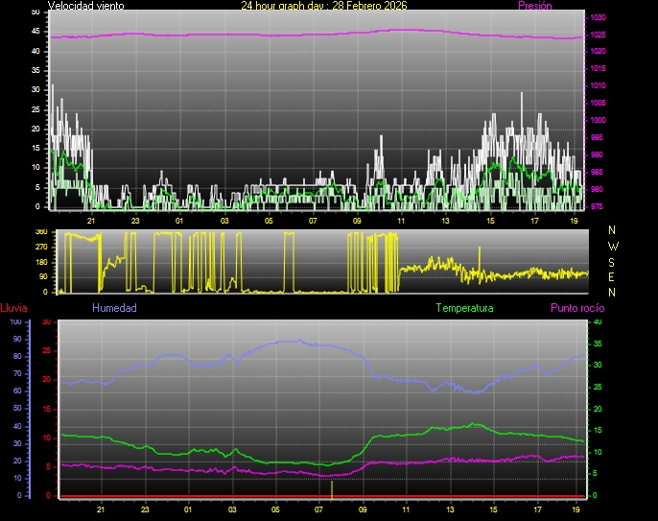Click the 'W' compass direction letter

613,246
